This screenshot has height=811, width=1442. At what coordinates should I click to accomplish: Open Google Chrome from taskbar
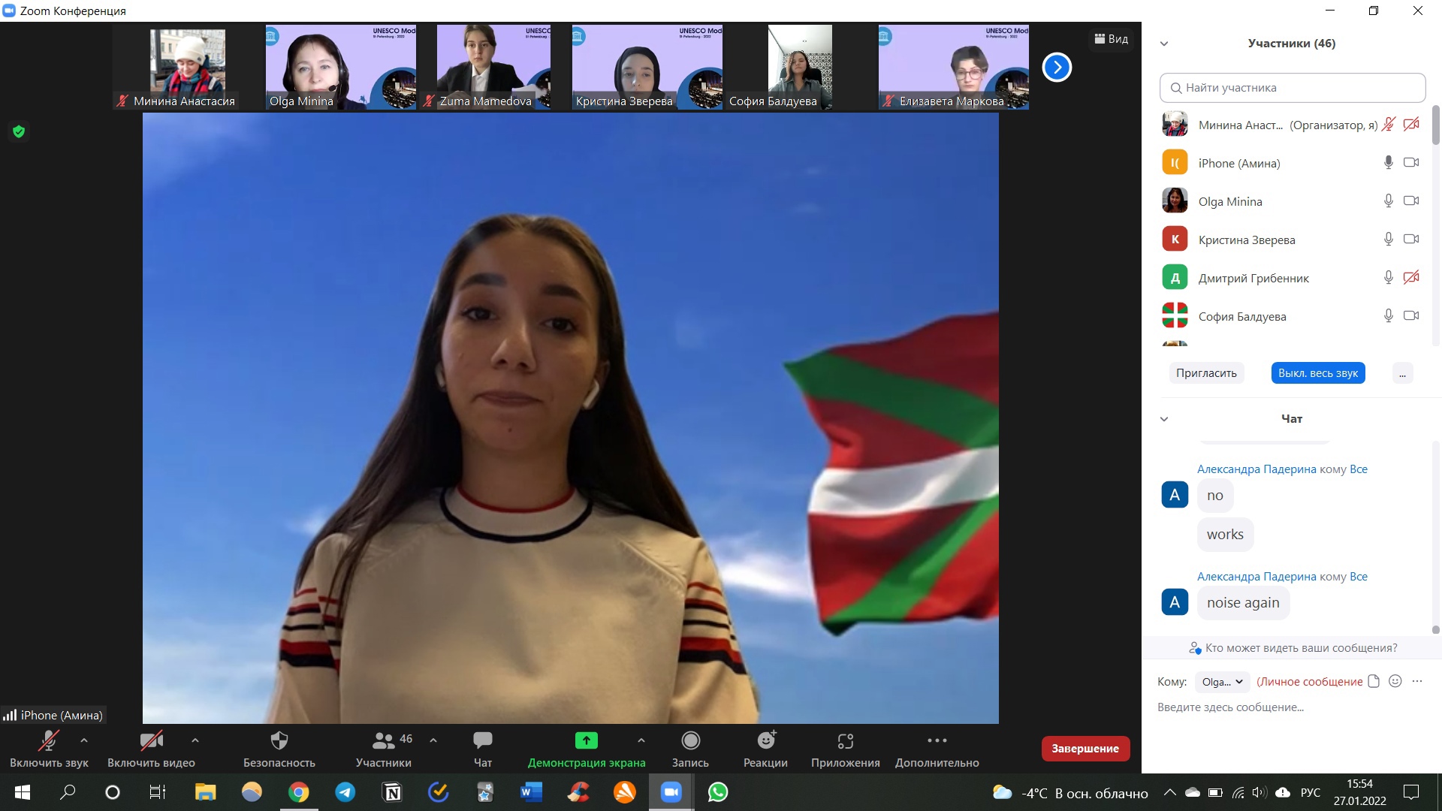pos(299,792)
